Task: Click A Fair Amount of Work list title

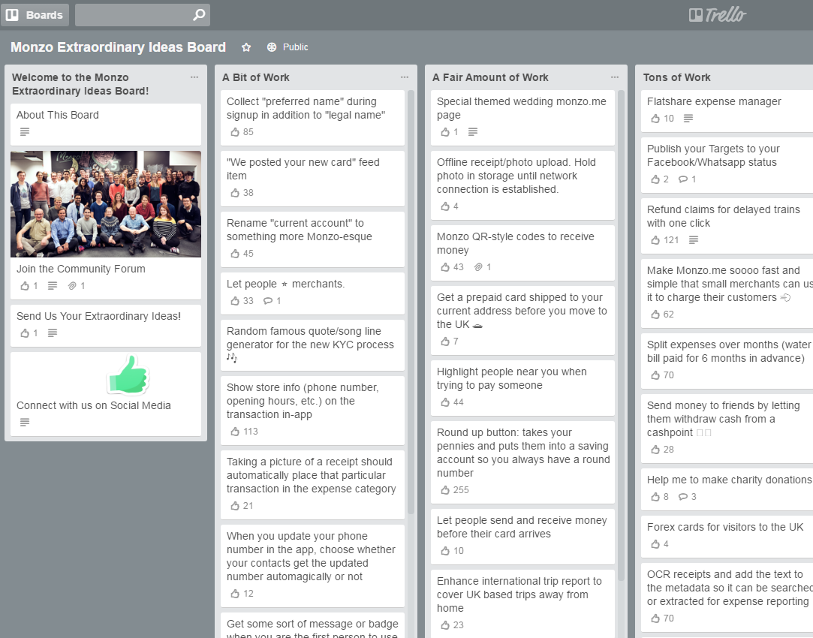Action: 490,77
